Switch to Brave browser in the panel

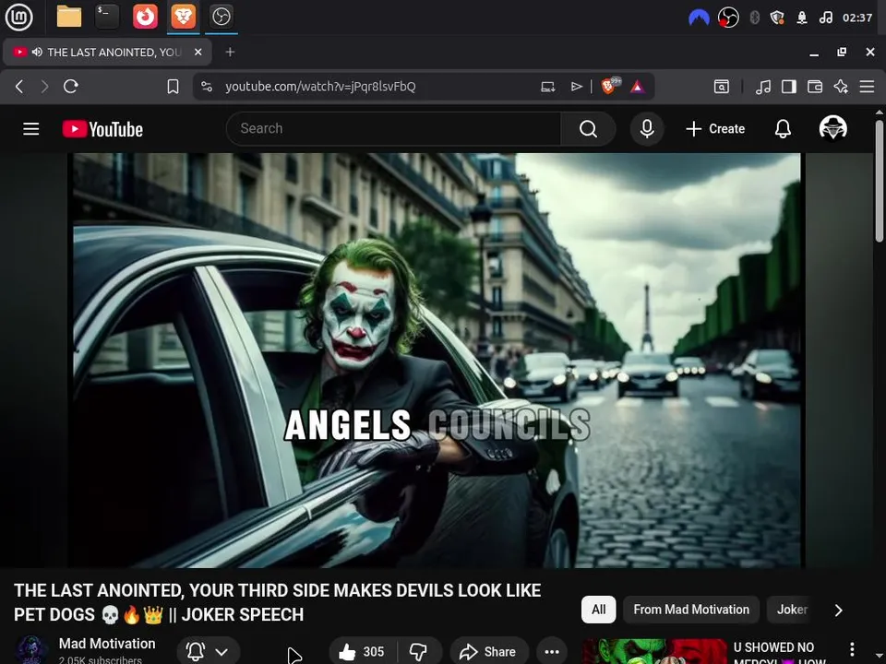tap(183, 17)
